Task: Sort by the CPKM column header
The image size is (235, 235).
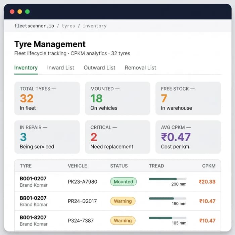Action: point(209,166)
